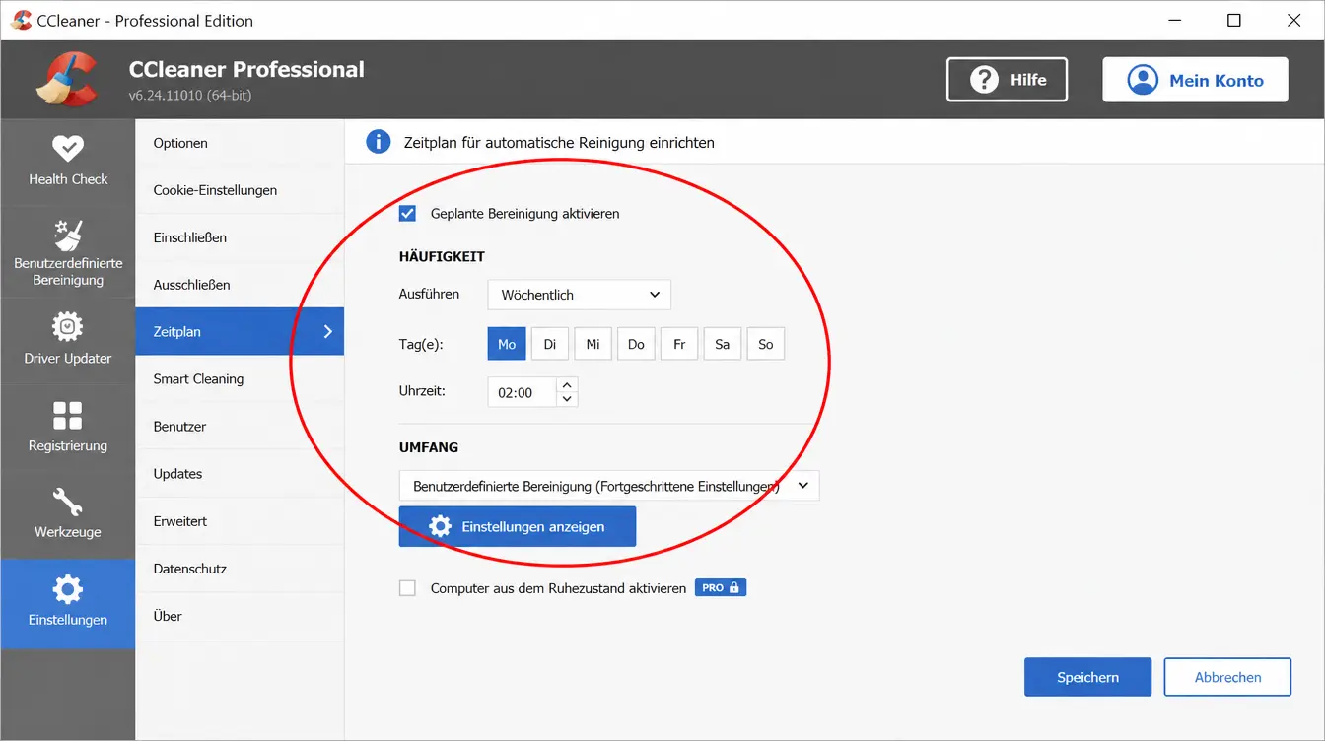Click Speichern to save the schedule
Image resolution: width=1325 pixels, height=741 pixels.
click(x=1087, y=677)
